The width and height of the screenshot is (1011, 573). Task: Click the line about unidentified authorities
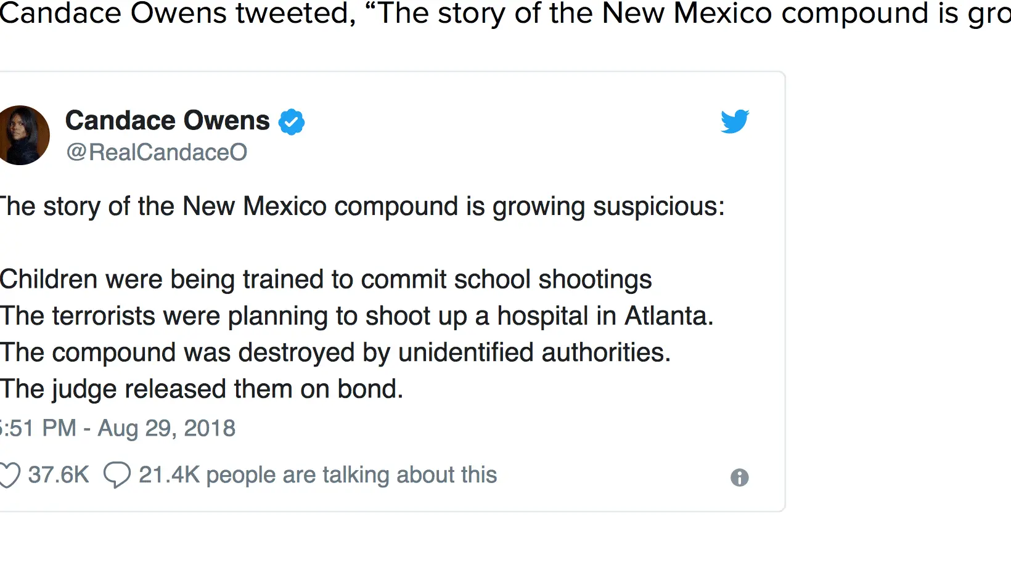point(335,353)
